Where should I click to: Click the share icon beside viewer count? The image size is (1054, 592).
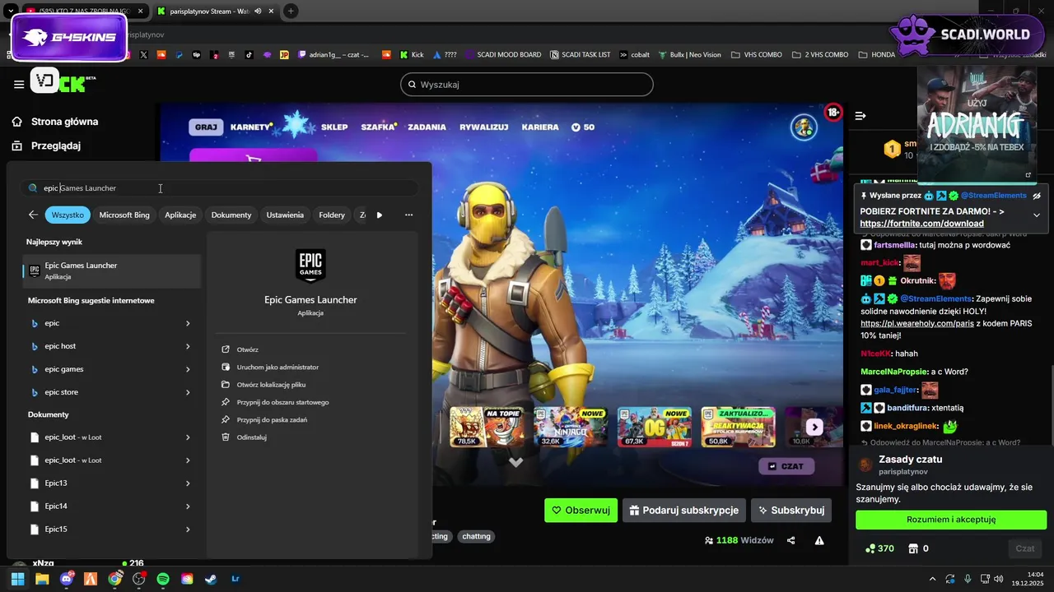[791, 540]
